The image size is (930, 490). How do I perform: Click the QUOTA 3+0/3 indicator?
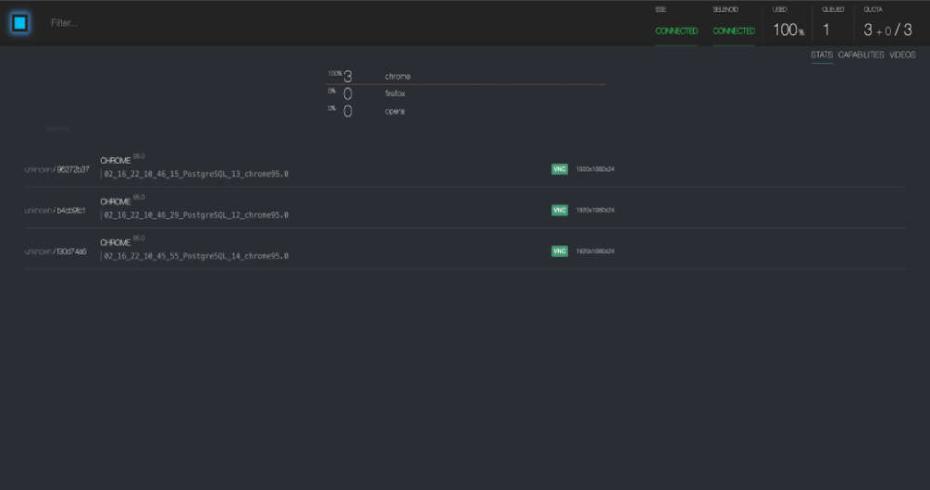point(887,30)
